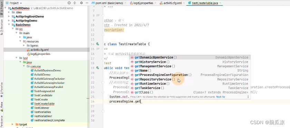Choose getRepositoryService() suggestion
This screenshot has width=290, height=128.
tap(190, 79)
